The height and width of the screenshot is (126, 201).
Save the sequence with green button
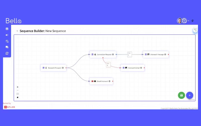point(181,95)
